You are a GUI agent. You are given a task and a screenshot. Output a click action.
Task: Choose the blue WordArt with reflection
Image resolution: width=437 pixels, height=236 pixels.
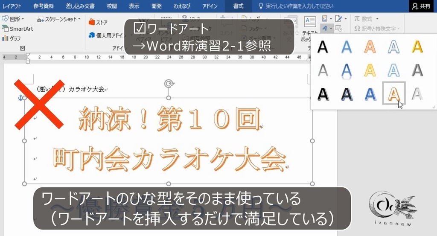click(x=347, y=70)
